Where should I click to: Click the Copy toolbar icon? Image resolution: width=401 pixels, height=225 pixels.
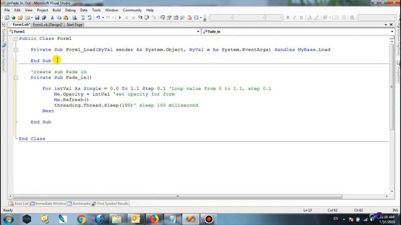(x=59, y=17)
